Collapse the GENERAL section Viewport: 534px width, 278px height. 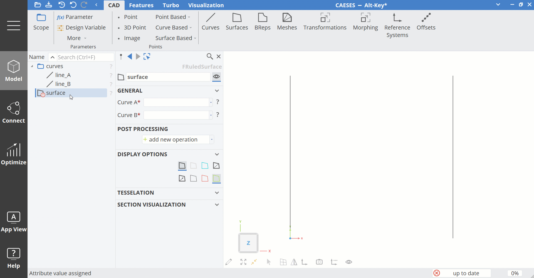tap(217, 91)
